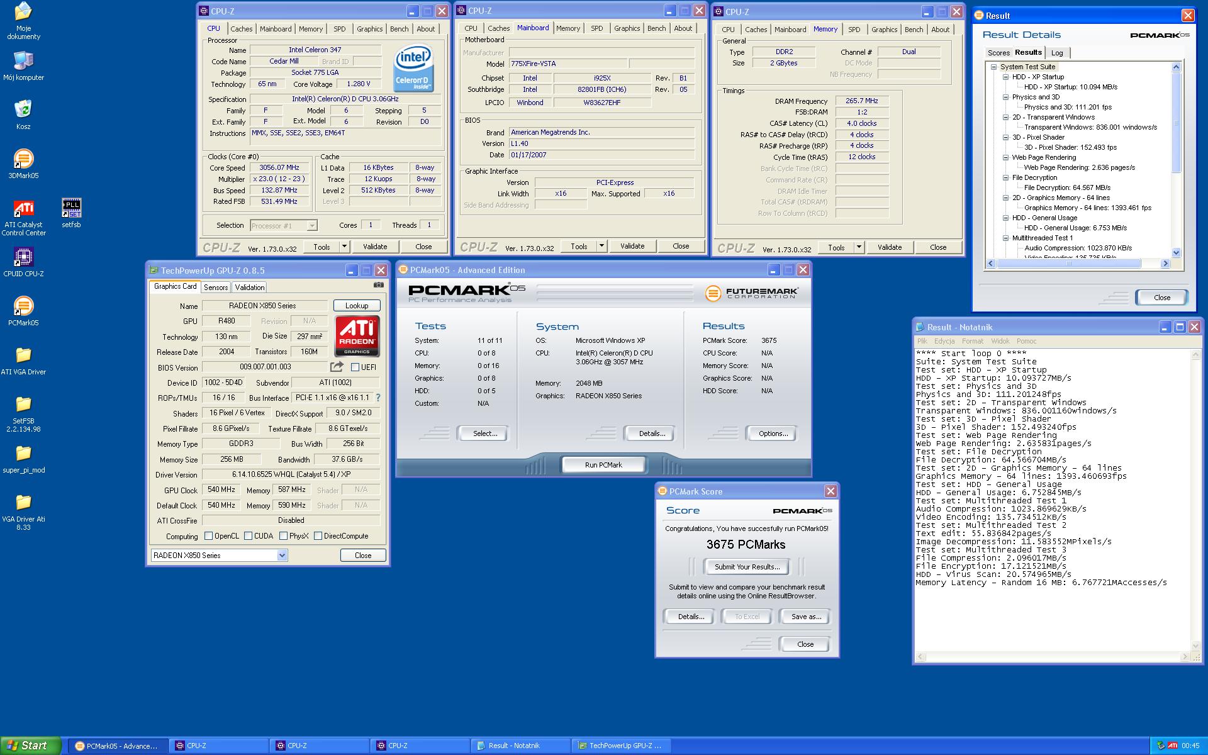
Task: Open Mój komputer desktop icon
Action: [23, 66]
